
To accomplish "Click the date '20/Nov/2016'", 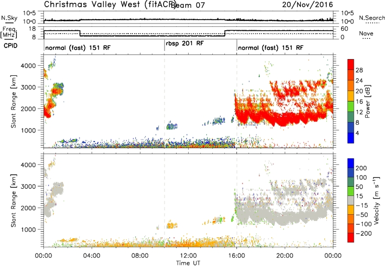I will tap(308, 5).
